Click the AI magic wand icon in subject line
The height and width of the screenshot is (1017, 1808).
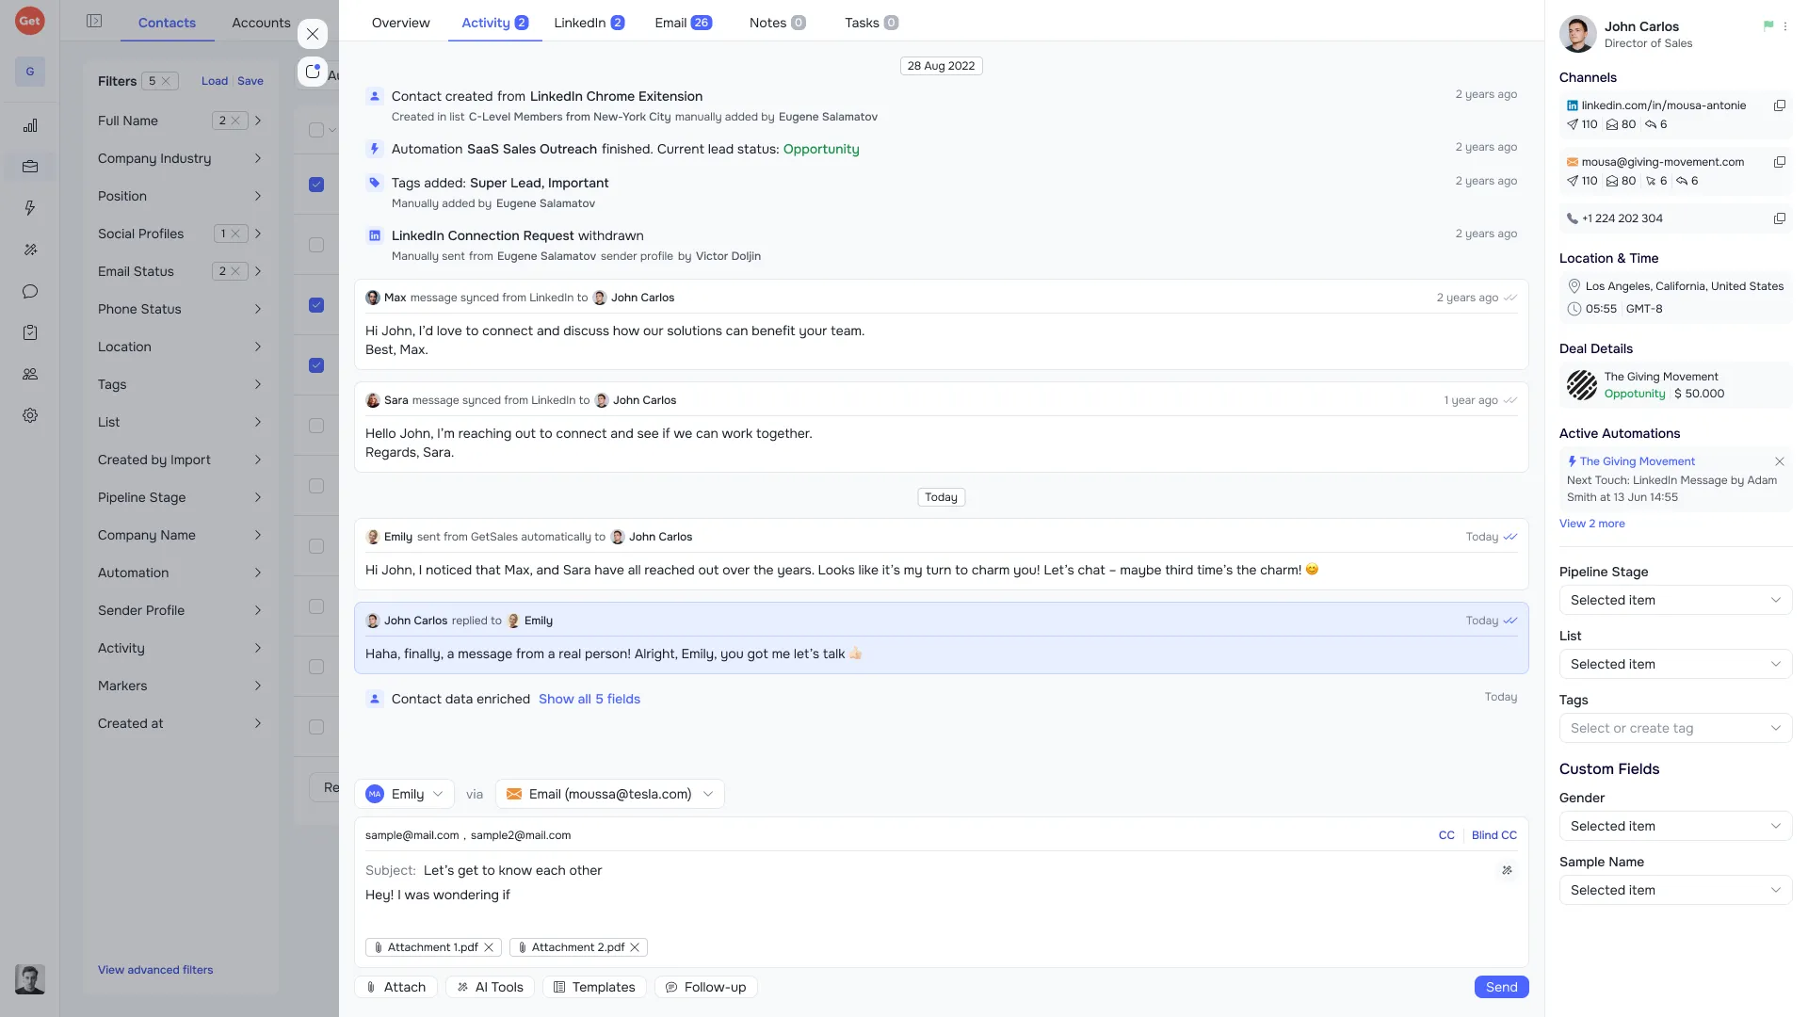(1507, 870)
